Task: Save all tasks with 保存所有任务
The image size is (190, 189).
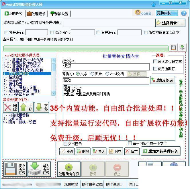Action: 15,169
